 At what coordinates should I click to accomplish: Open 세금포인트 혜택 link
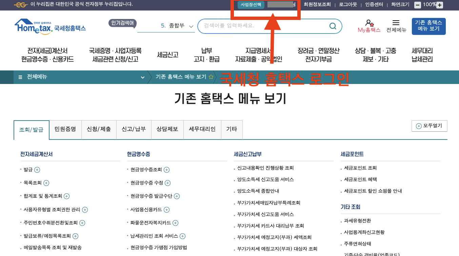(360, 179)
